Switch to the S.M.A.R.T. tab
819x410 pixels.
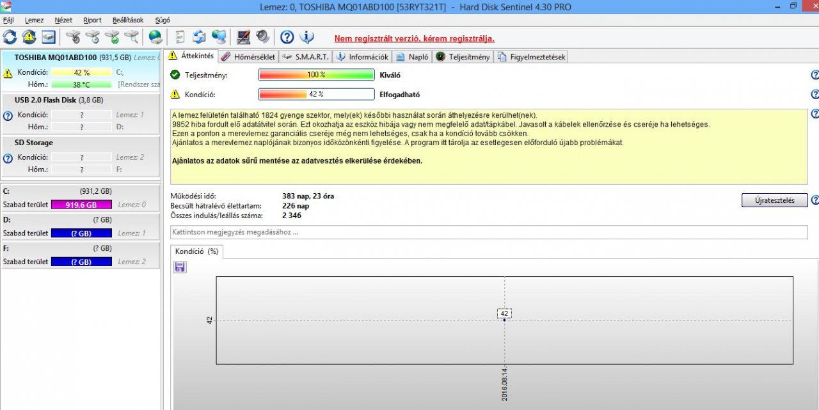(305, 57)
